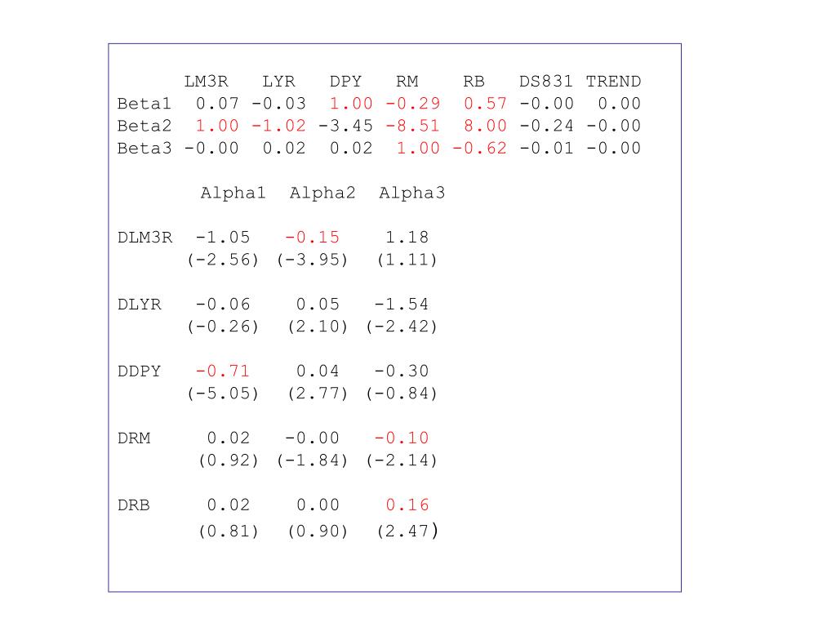
Task: Select the t-statistic (-5.05)
Action: coord(223,394)
